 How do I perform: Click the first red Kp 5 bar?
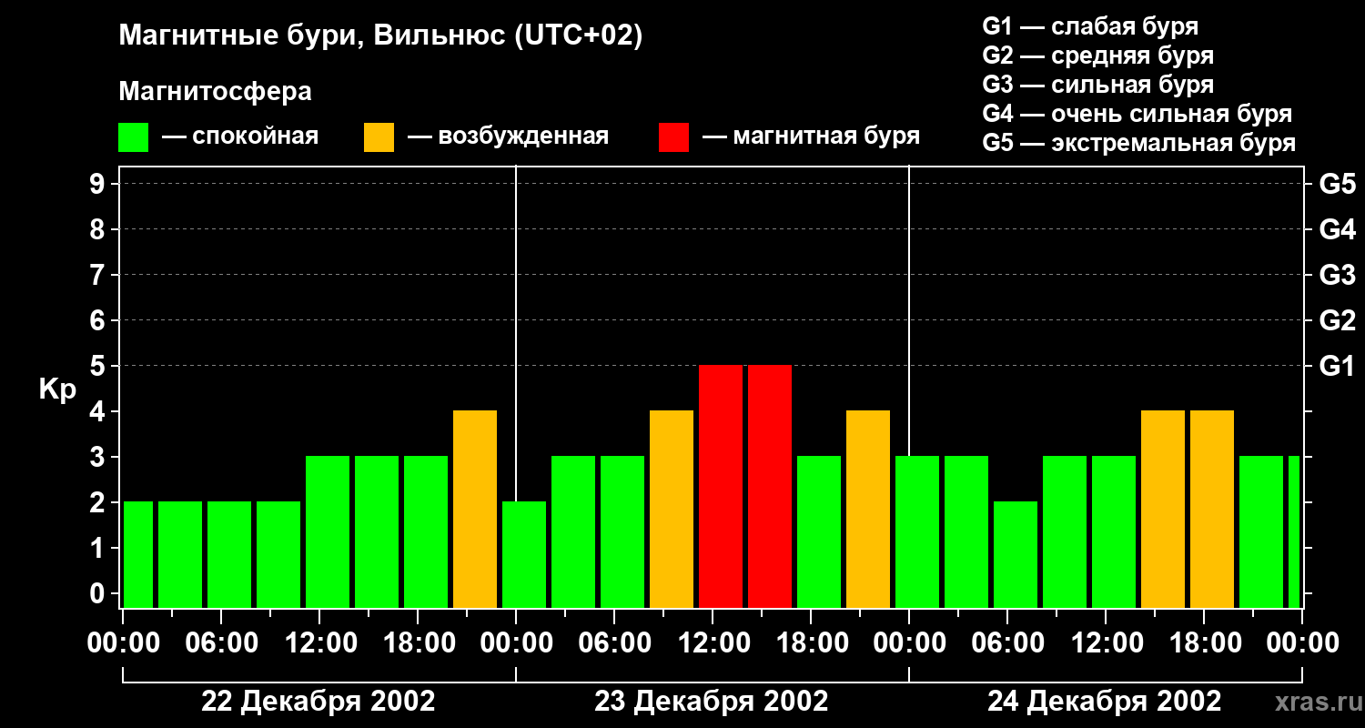point(721,486)
